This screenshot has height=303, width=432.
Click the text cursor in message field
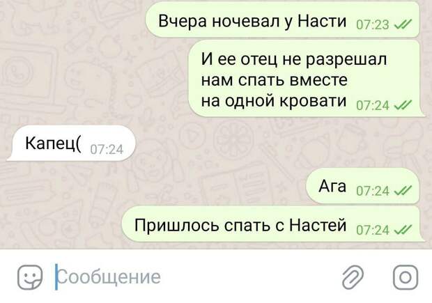pyautogui.click(x=56, y=277)
